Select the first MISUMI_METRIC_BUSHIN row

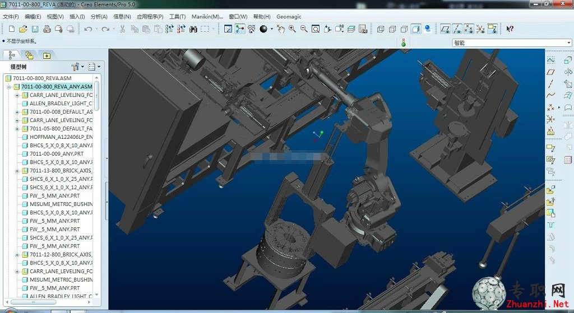click(61, 204)
